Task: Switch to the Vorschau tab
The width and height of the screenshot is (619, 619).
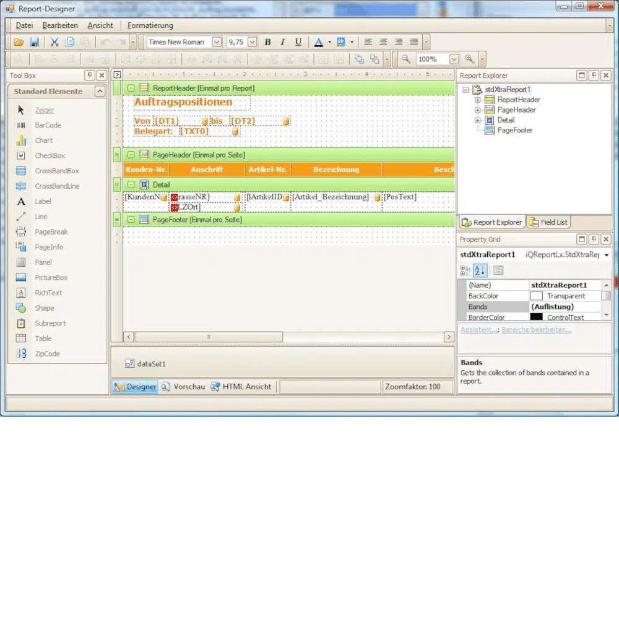Action: (183, 387)
